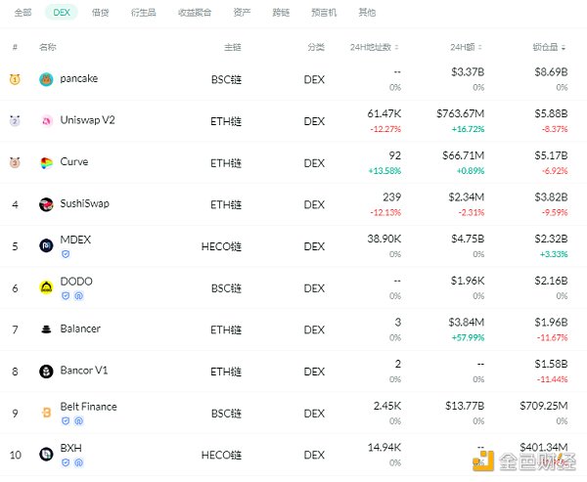Viewport: 587px width, 482px height.
Task: Click the DODO yellow logo icon
Action: pos(46,287)
